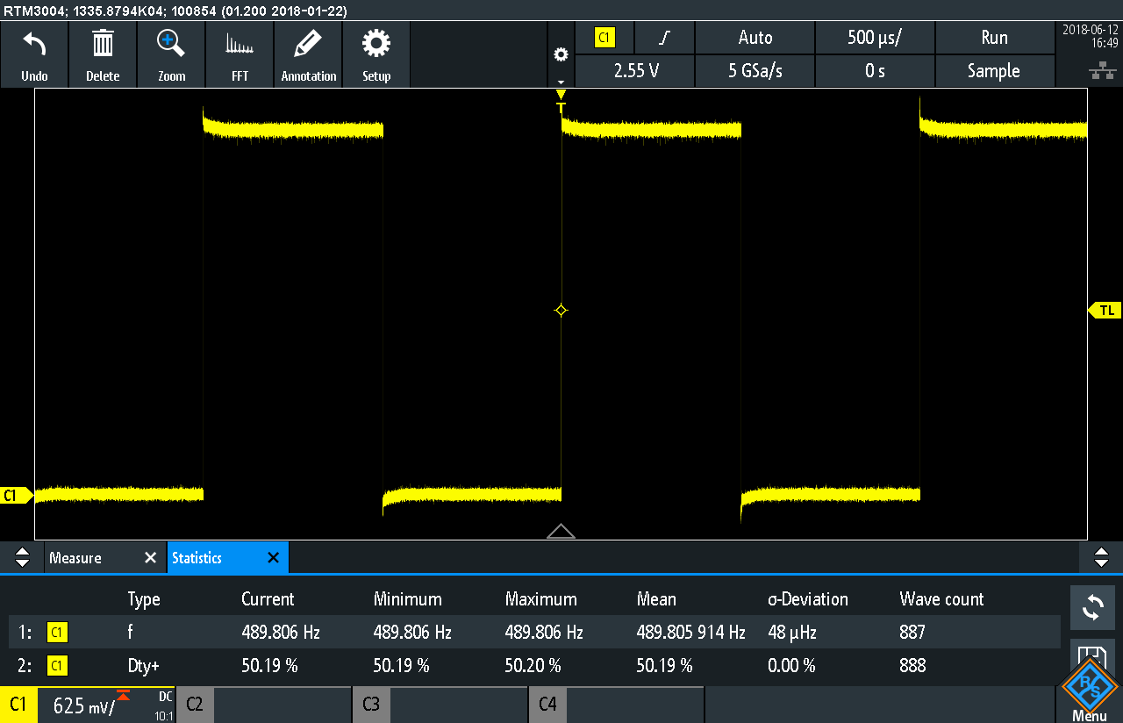Close the Statistics tab

tap(273, 558)
